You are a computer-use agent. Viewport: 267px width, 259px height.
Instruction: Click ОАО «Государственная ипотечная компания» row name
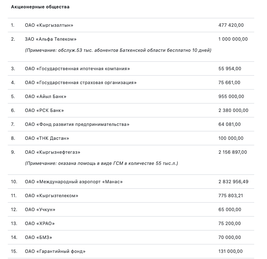[x=77, y=69]
